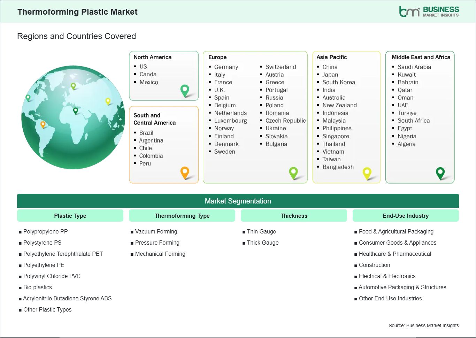Click Thin Gauge item
Image resolution: width=476 pixels, height=338 pixels.
coord(261,231)
